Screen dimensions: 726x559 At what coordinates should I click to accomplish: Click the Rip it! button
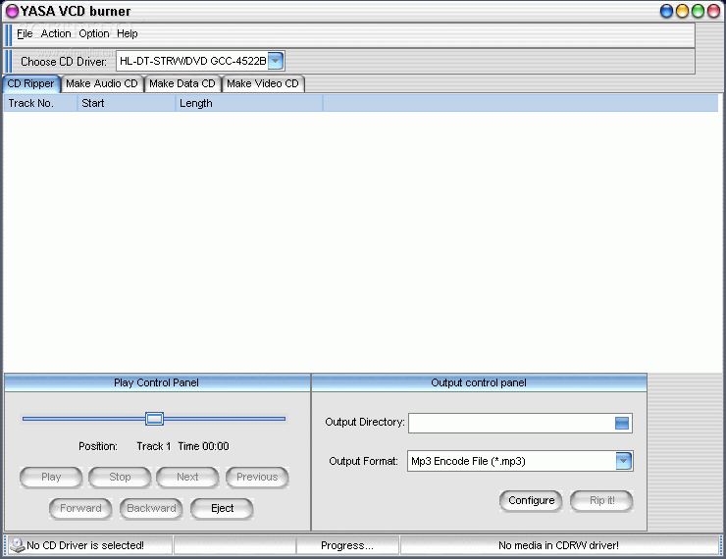[601, 501]
